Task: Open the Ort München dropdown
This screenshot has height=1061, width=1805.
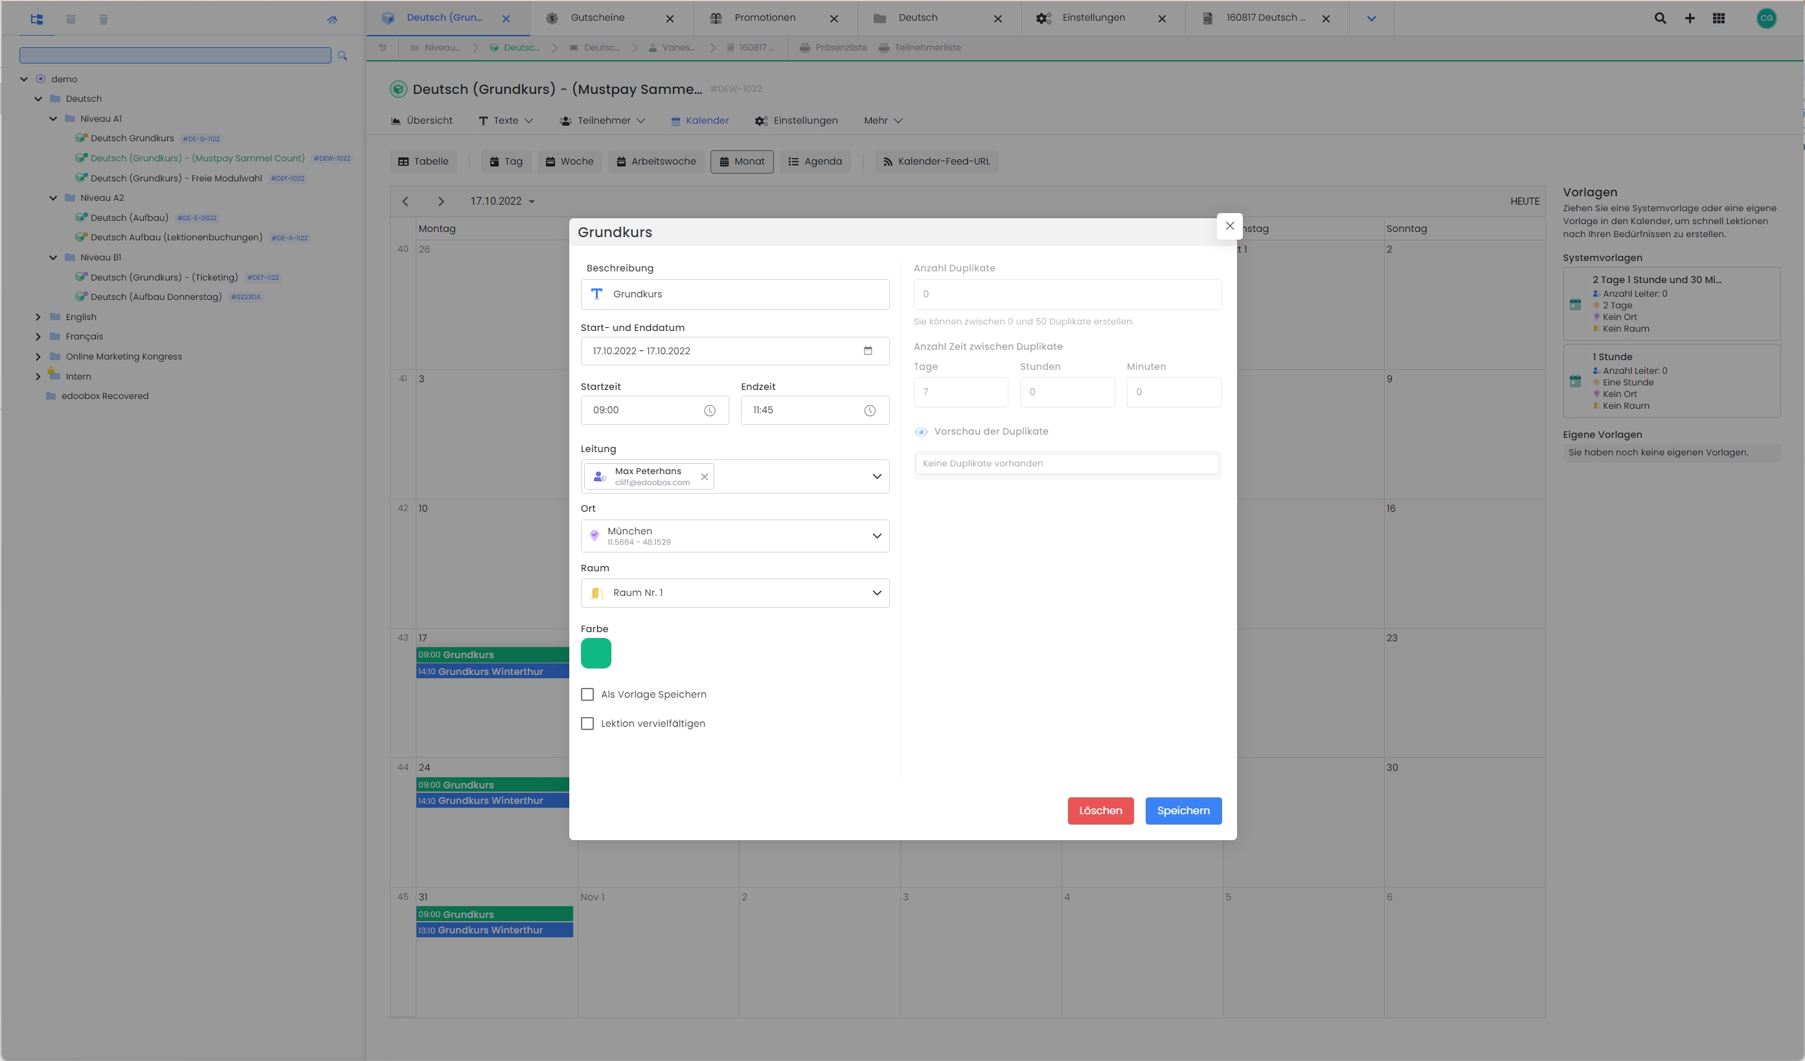Action: (x=877, y=536)
